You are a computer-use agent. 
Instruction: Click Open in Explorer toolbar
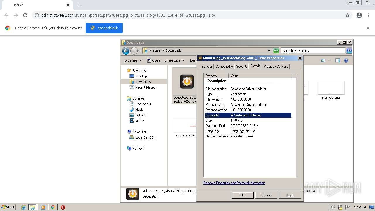[153, 60]
